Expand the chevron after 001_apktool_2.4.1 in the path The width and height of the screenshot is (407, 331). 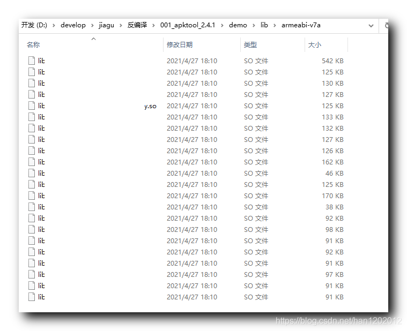222,25
